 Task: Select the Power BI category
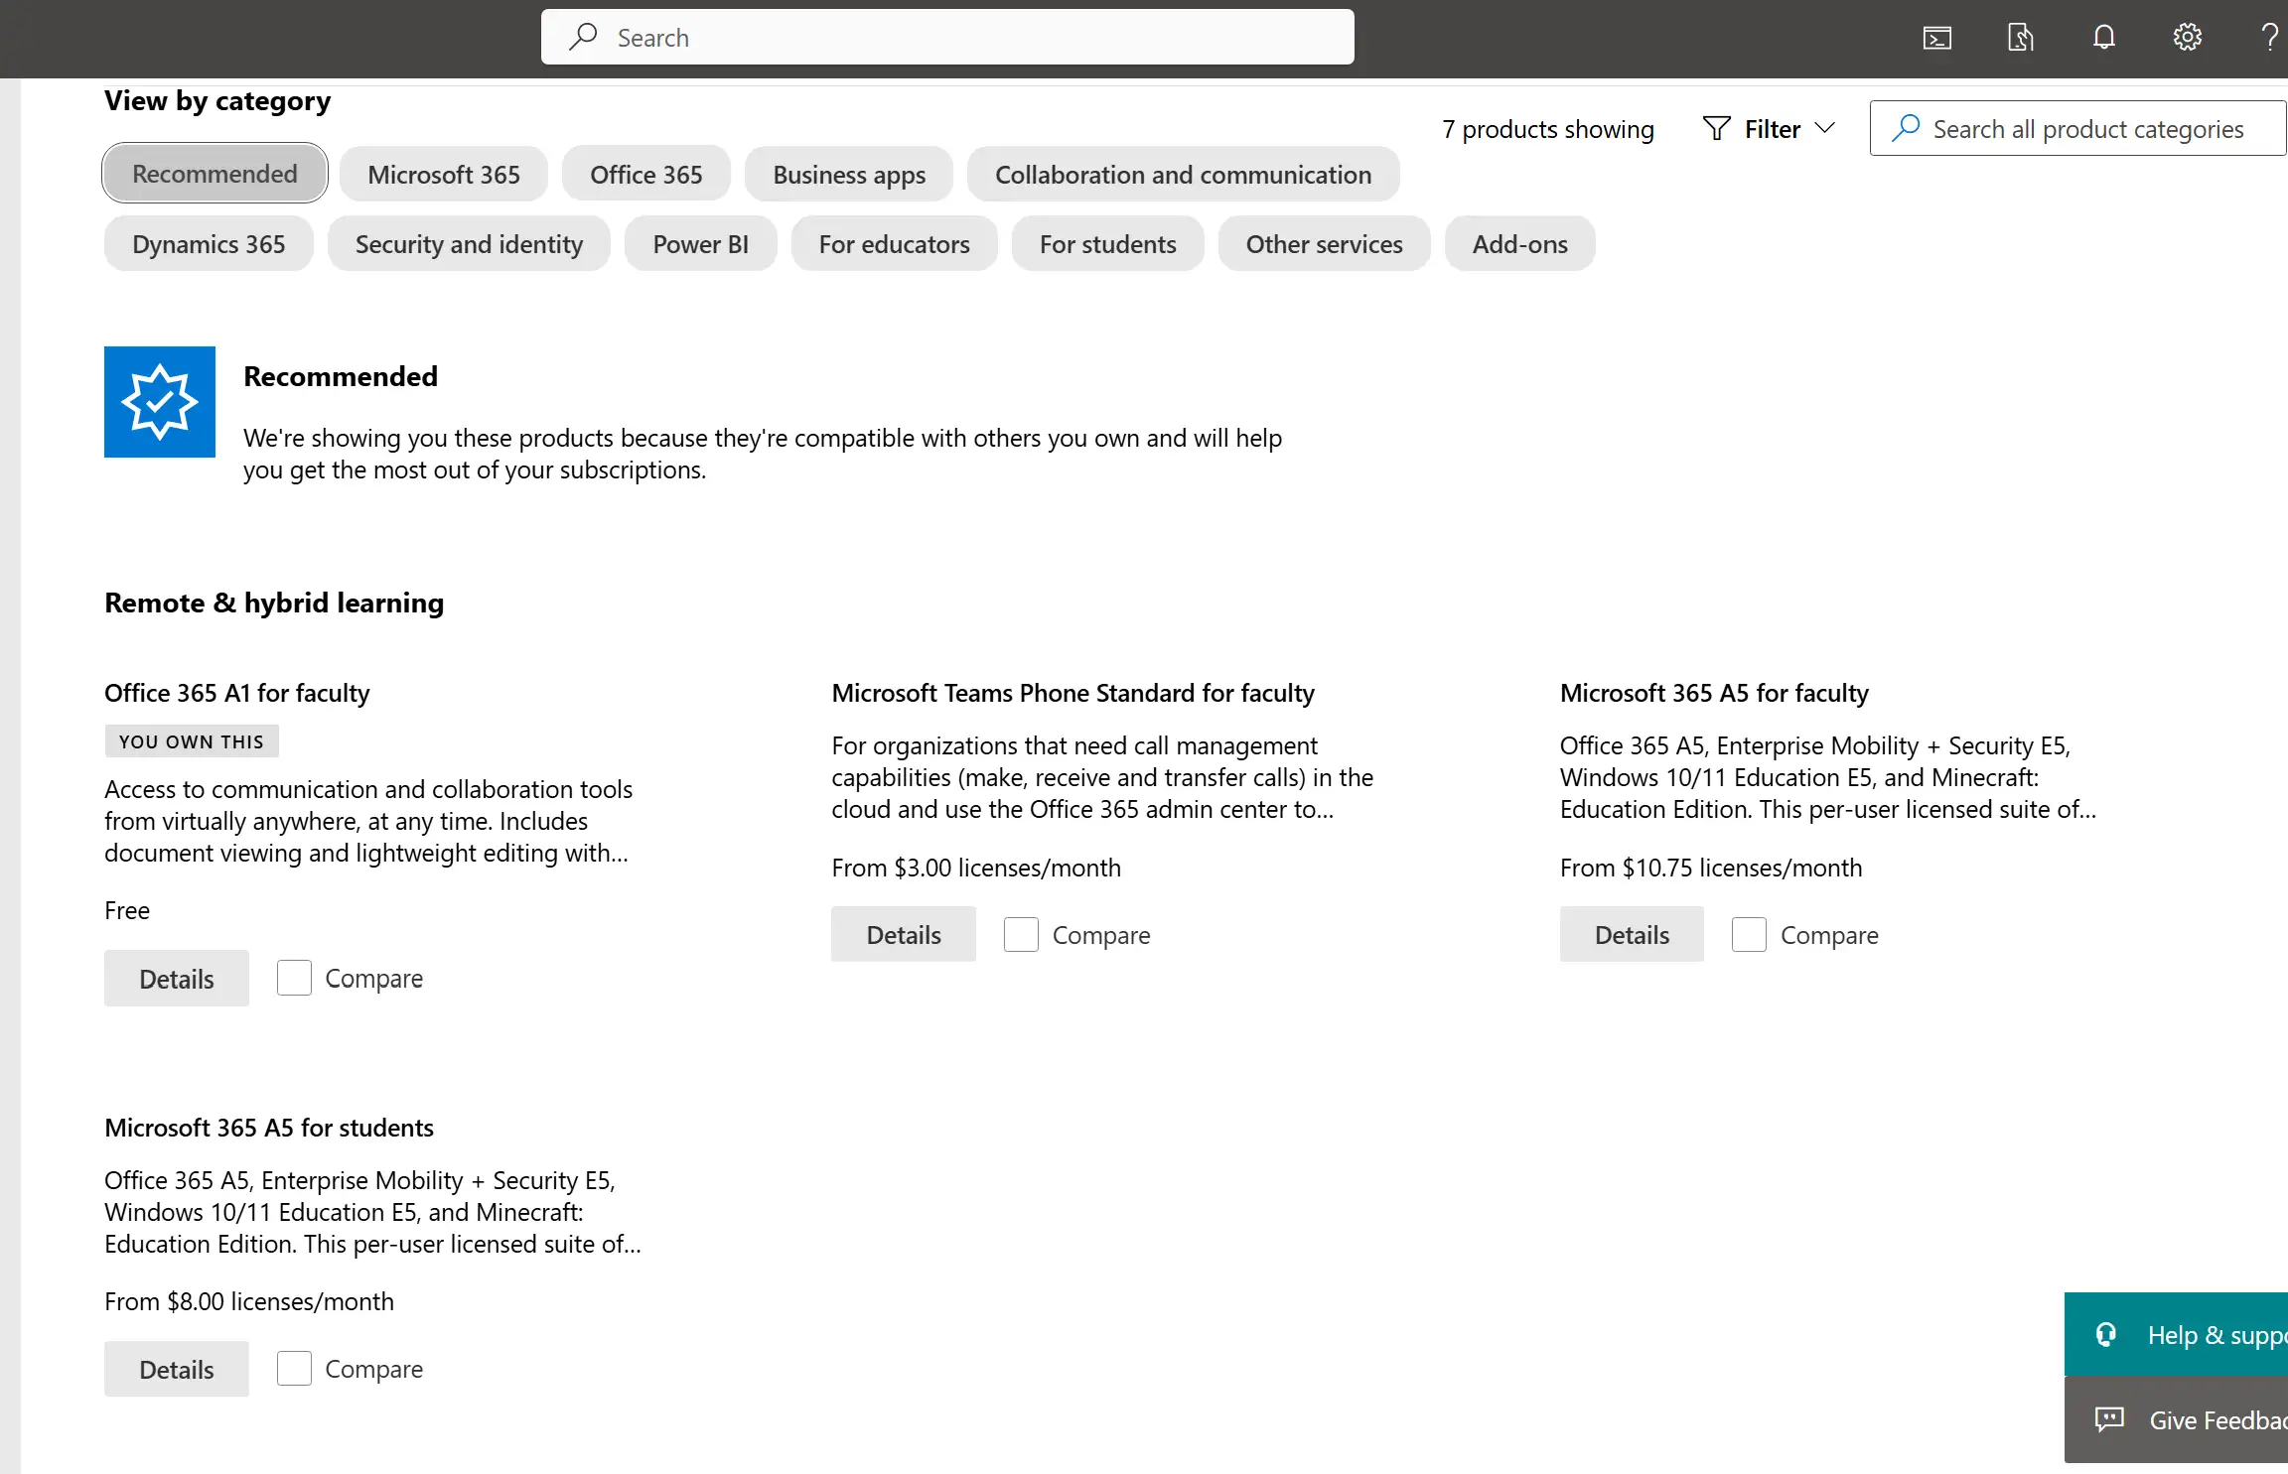[700, 243]
